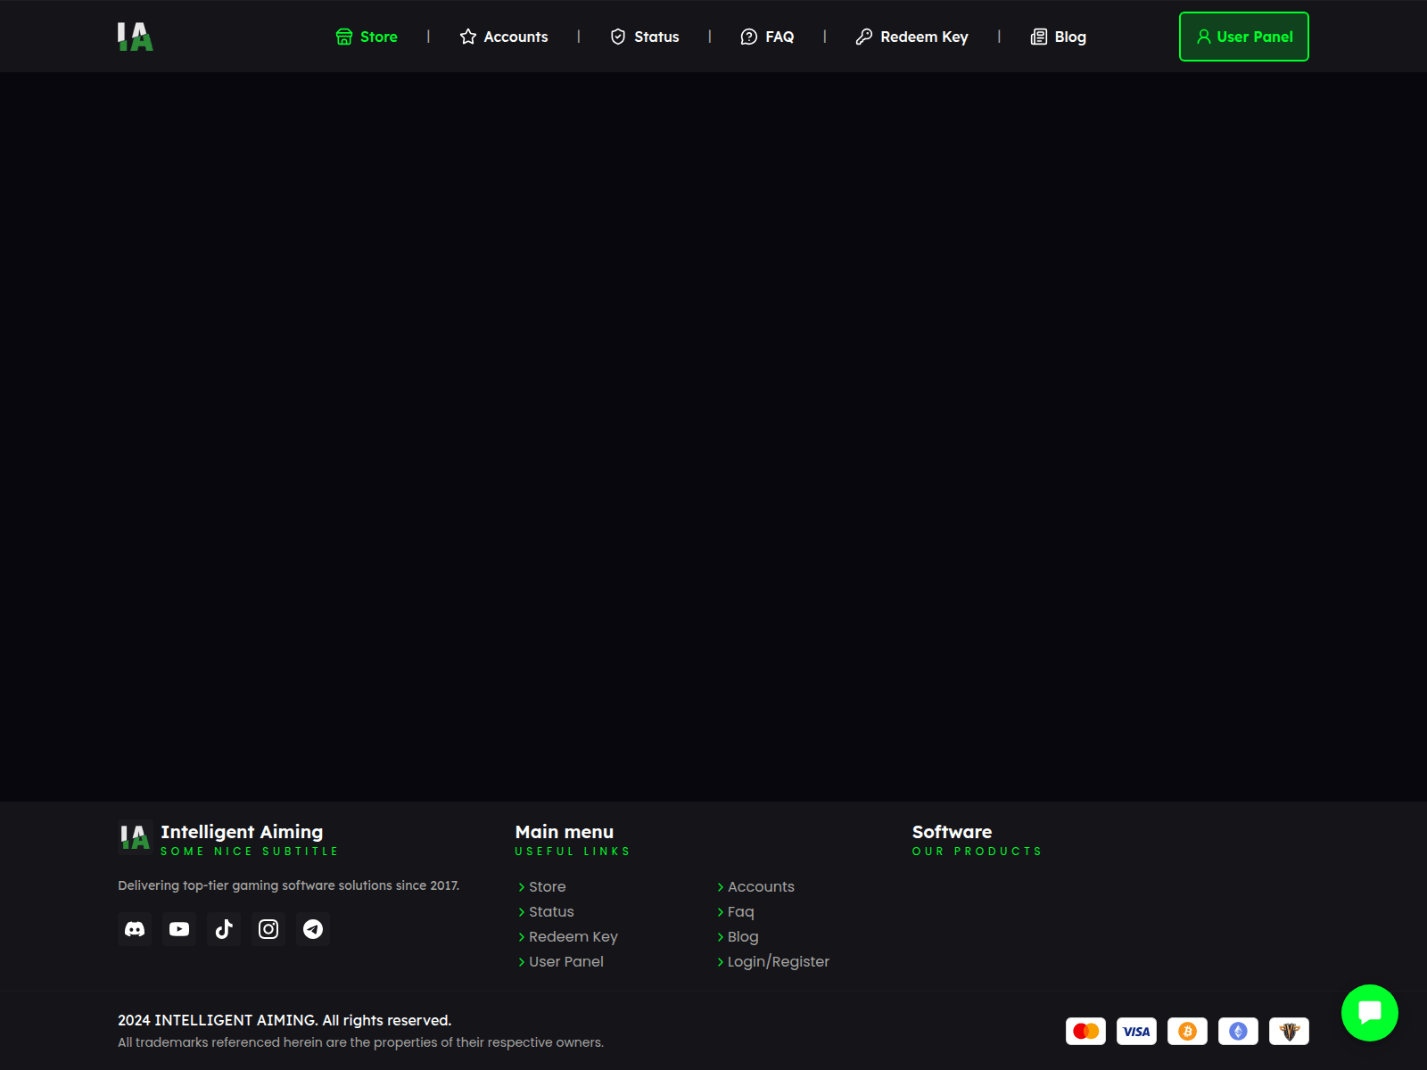This screenshot has height=1070, width=1427.
Task: Open the YouTube social link
Action: 179,929
